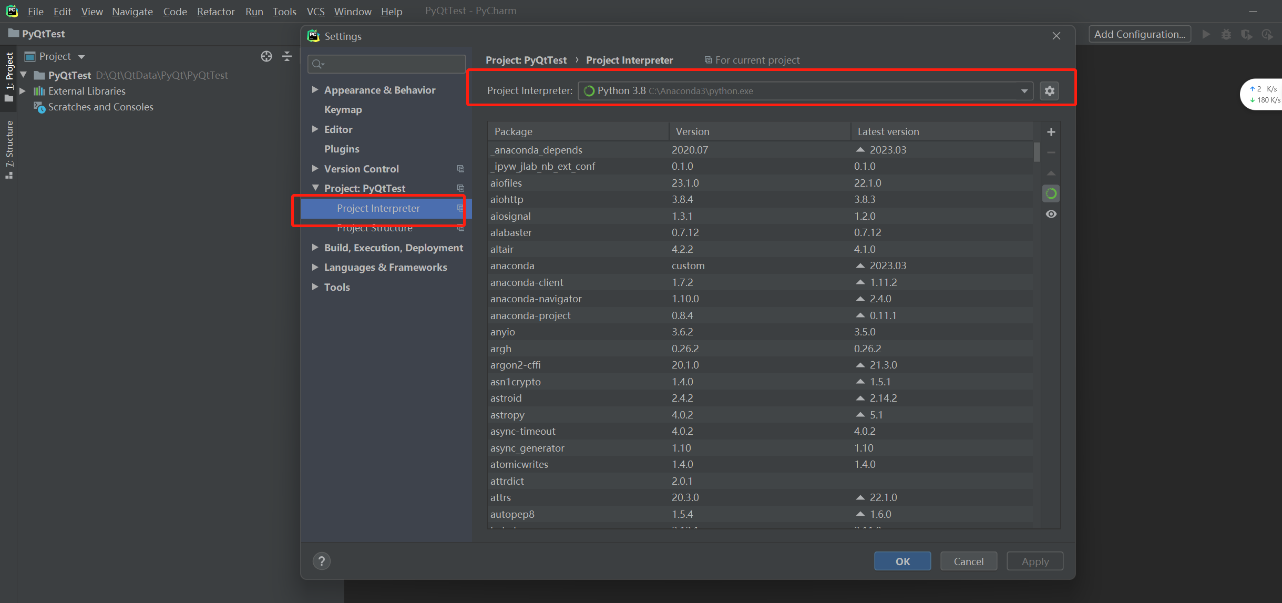This screenshot has height=603, width=1282.
Task: Expand External Libraries in project tree
Action: click(23, 91)
